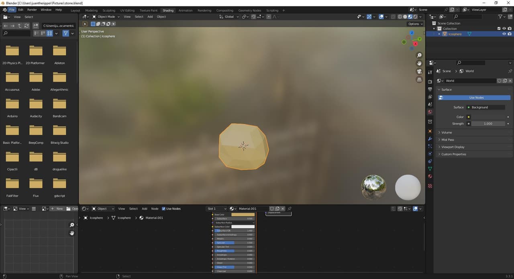Image resolution: width=514 pixels, height=279 pixels.
Task: Open the Slot 1 material slot dropdown
Action: [x=217, y=209]
